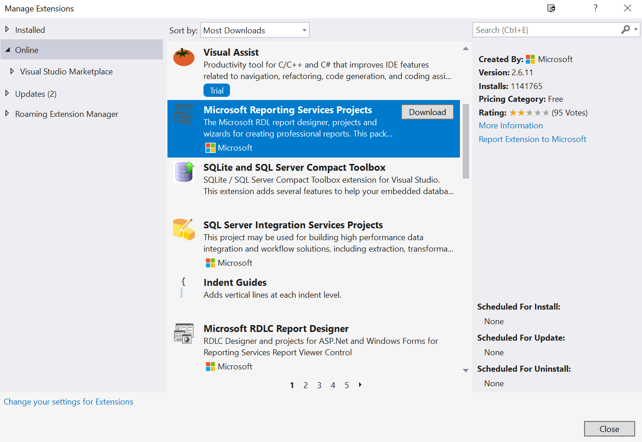The image size is (642, 442).
Task: Click in the Search (Ctrl+E) field
Action: [x=547, y=30]
